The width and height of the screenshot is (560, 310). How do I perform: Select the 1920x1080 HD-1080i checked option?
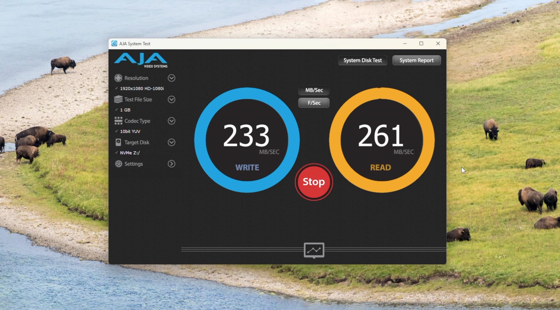142,88
